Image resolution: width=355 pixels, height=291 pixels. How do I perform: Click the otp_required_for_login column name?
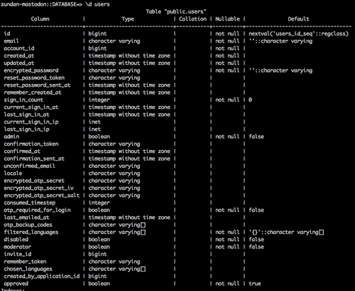37,210
